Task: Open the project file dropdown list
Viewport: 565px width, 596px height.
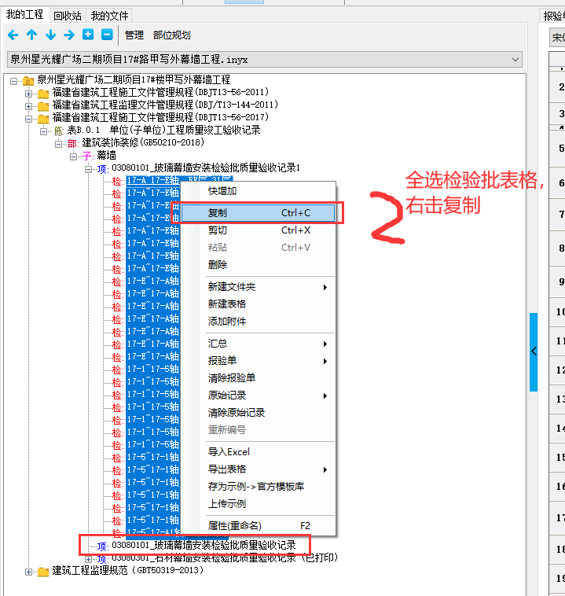Action: [x=515, y=59]
